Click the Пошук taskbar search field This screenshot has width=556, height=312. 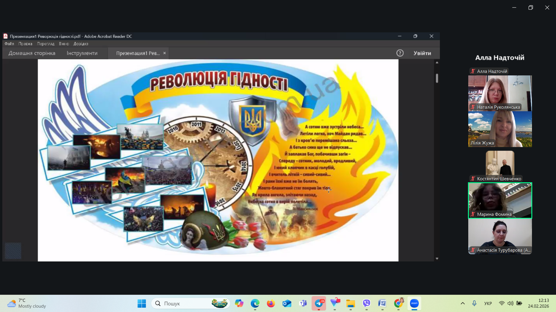tap(185, 303)
